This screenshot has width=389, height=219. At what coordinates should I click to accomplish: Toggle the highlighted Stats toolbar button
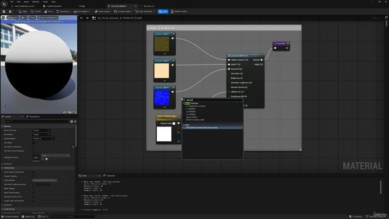[x=163, y=12]
